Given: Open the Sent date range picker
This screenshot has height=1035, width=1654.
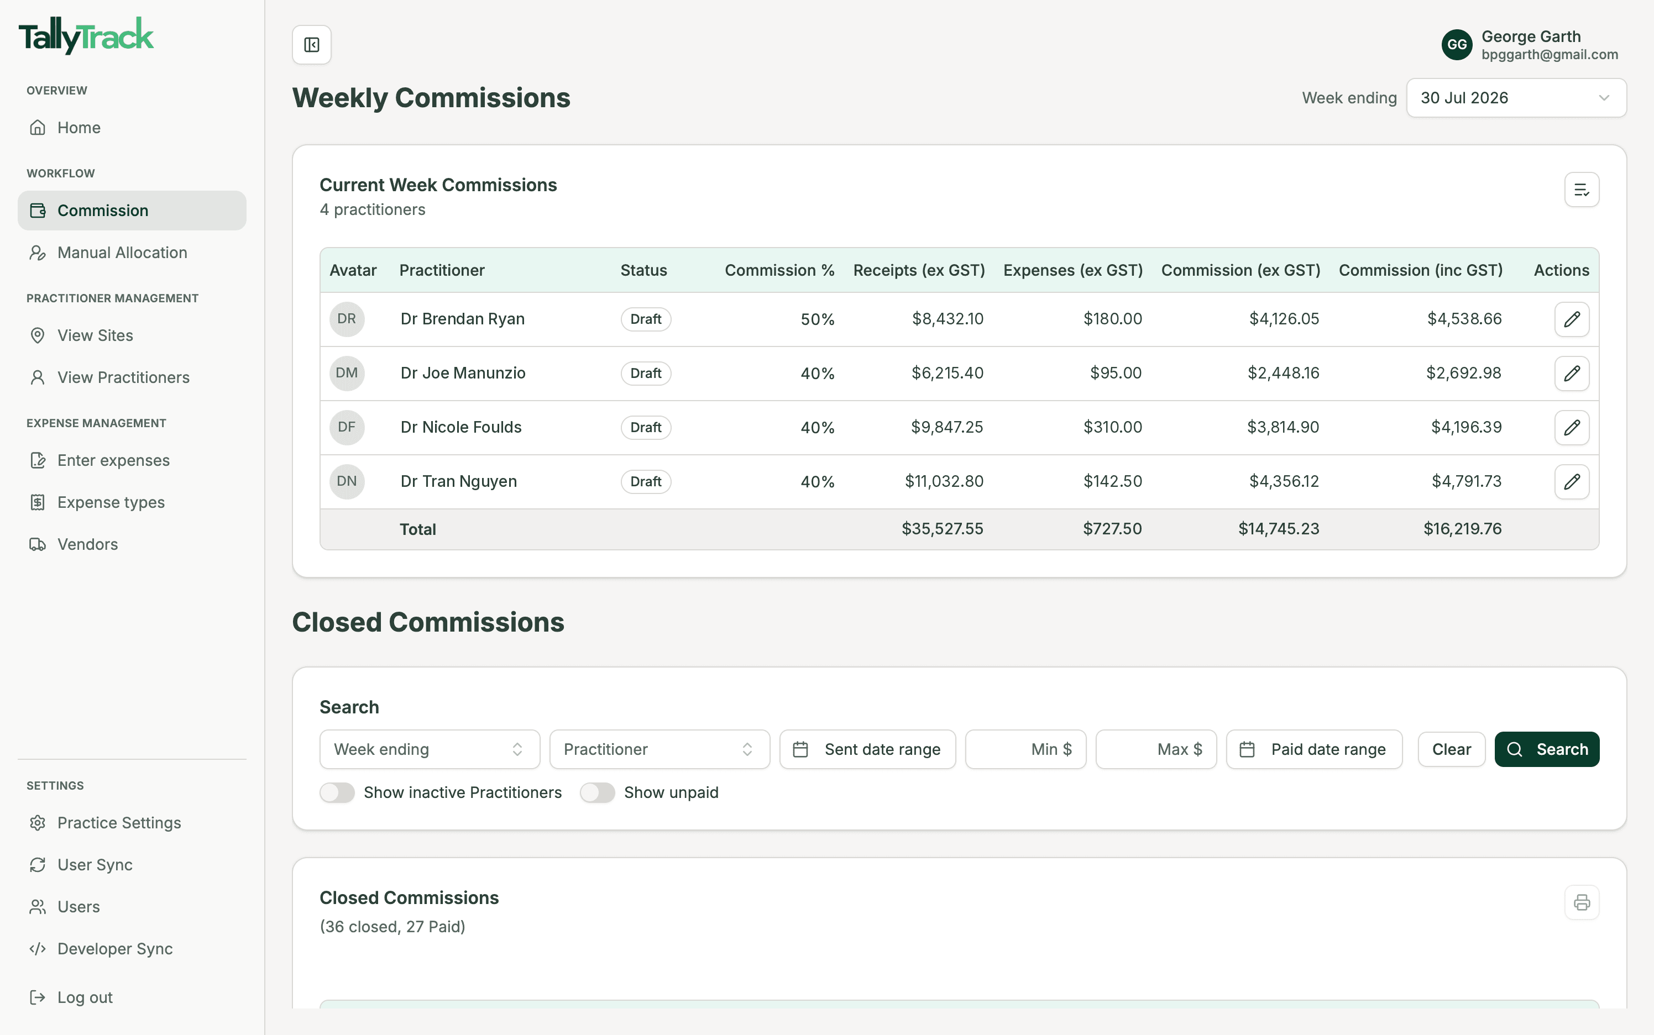Looking at the screenshot, I should point(867,749).
